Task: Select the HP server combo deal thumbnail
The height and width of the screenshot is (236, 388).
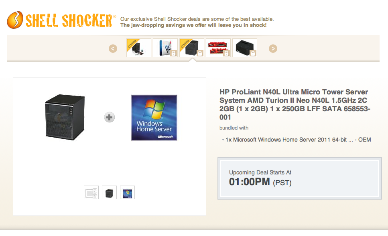Action: click(x=192, y=48)
